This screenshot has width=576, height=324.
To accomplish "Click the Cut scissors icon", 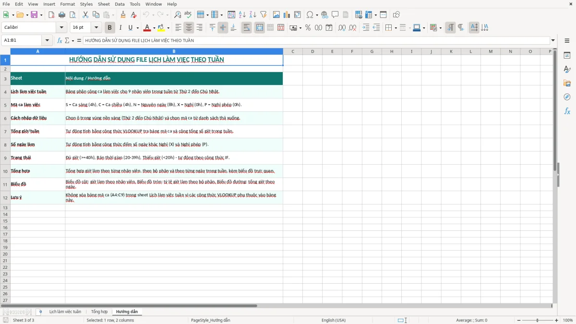I will coord(85,15).
